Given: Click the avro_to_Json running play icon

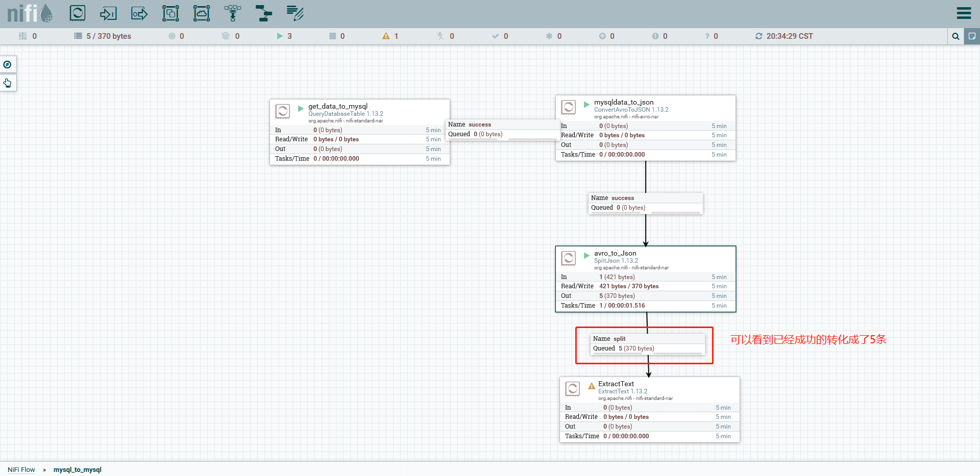Looking at the screenshot, I should coord(587,256).
